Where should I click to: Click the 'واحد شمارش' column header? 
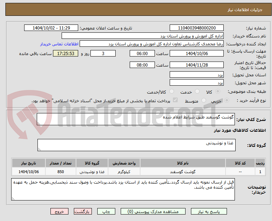click(124, 163)
